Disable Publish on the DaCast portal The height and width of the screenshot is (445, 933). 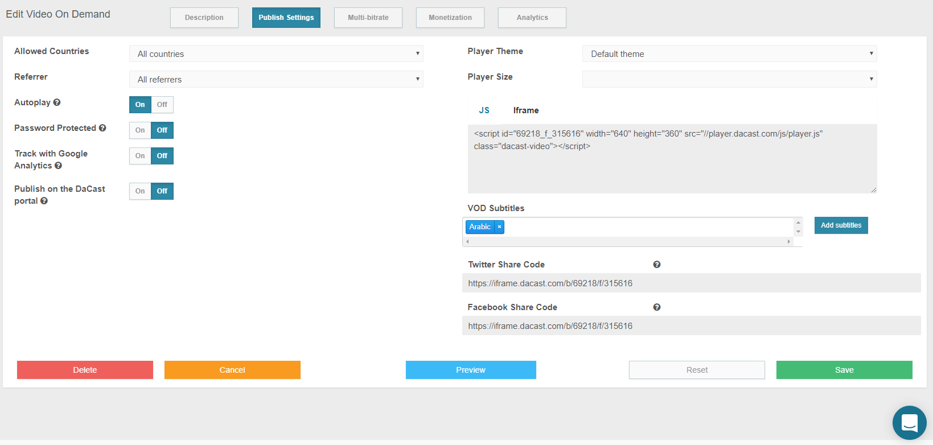point(162,191)
